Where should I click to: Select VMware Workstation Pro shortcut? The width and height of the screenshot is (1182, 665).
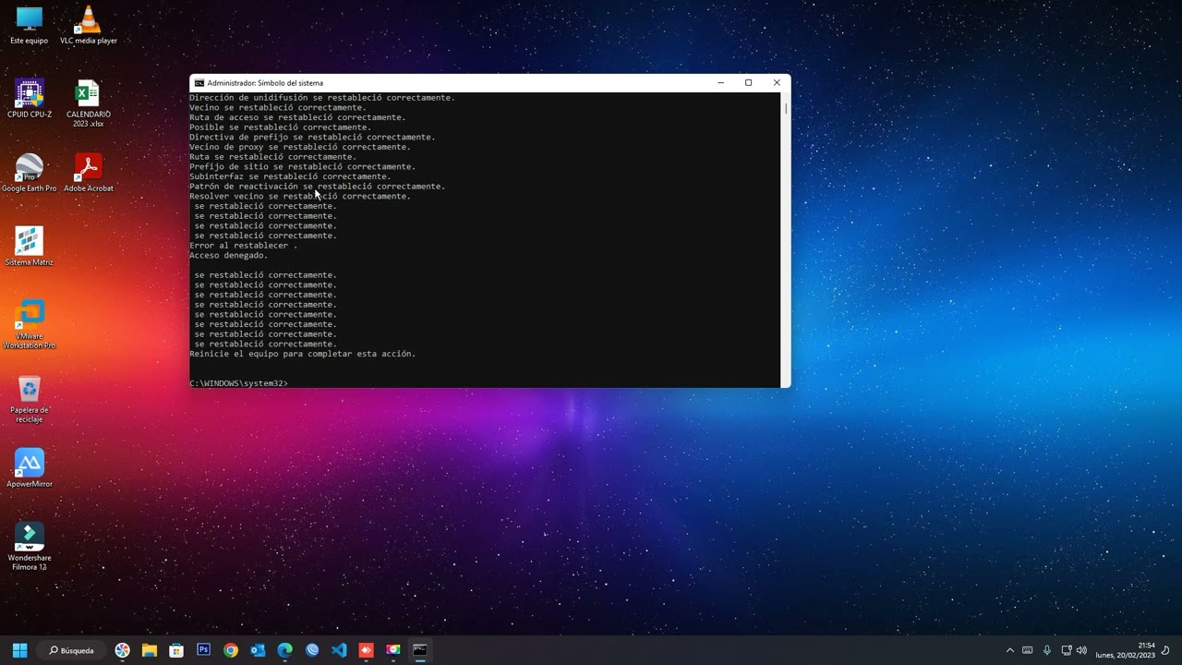(x=30, y=325)
